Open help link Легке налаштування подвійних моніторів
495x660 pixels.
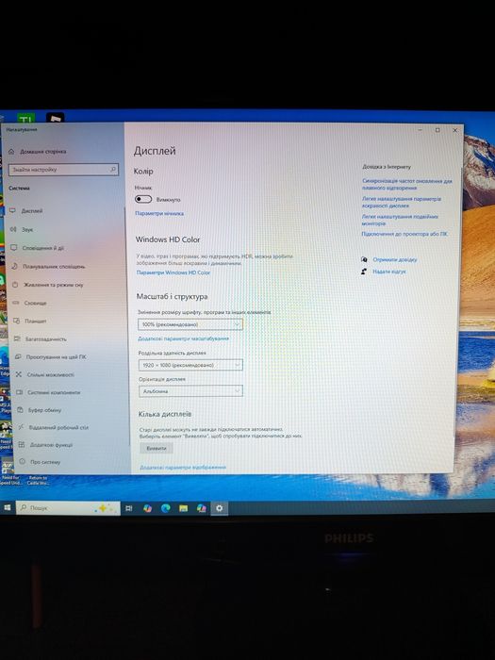tap(400, 220)
